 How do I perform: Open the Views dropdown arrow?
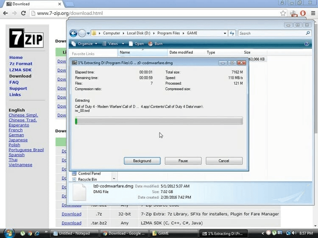[123, 44]
